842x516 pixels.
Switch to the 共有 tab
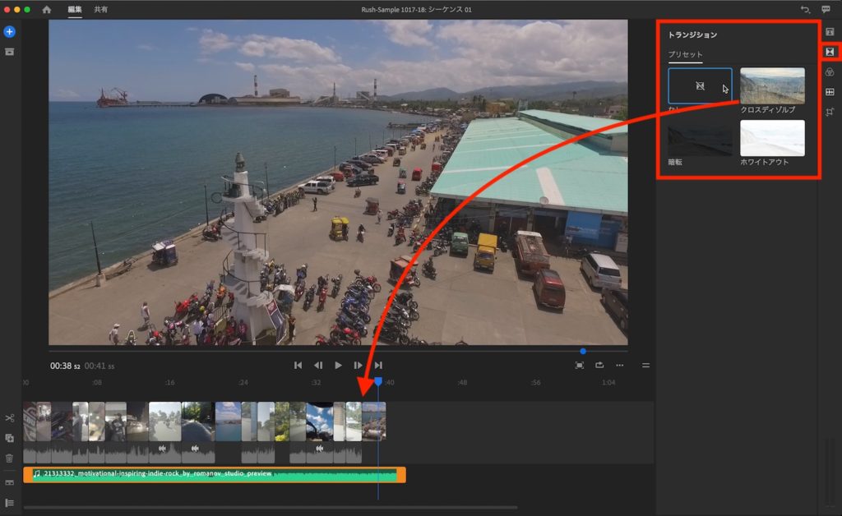point(100,10)
